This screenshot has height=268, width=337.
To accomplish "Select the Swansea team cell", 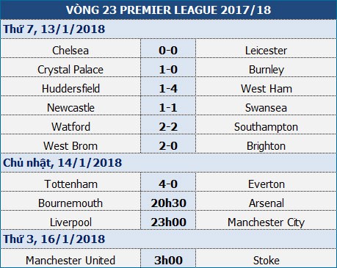I will 266,106.
